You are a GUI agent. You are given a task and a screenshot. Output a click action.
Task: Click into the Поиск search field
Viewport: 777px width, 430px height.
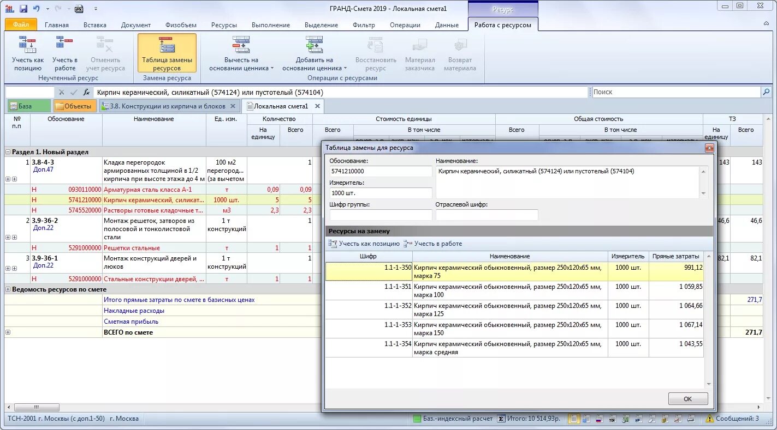[677, 92]
